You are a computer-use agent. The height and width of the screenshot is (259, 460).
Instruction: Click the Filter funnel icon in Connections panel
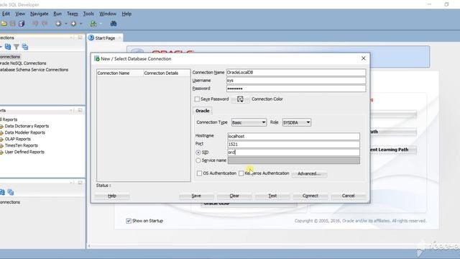click(17, 47)
